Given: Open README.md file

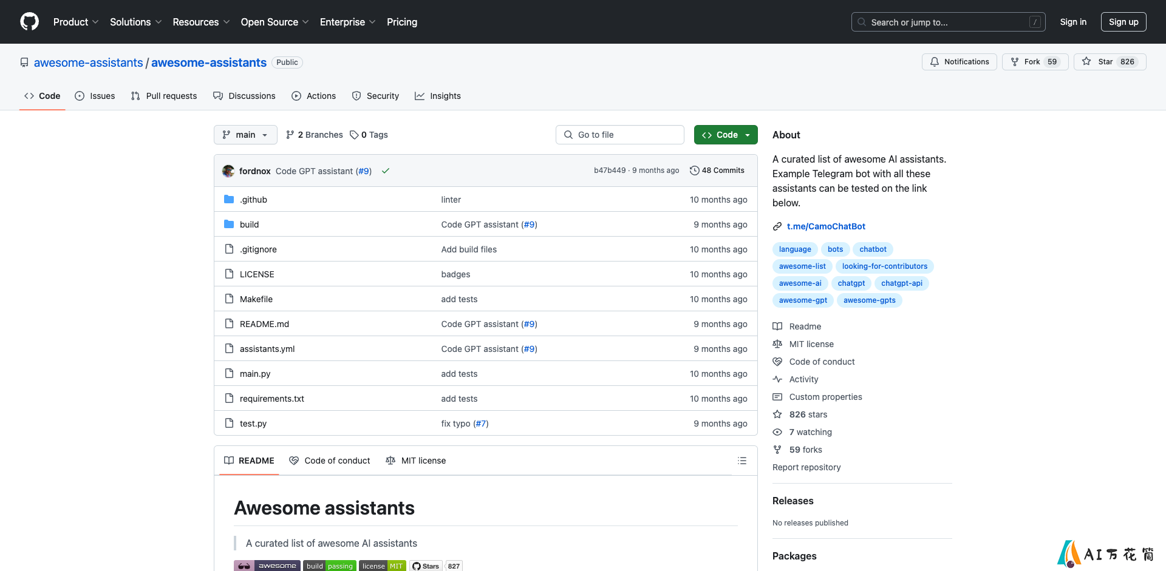Looking at the screenshot, I should [264, 324].
